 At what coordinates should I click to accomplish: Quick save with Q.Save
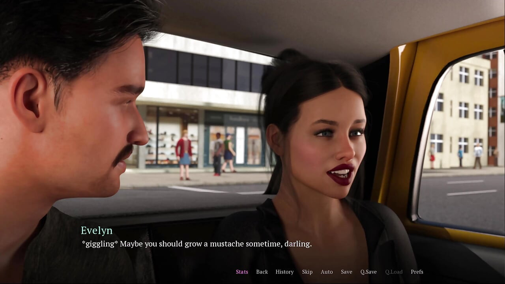368,272
